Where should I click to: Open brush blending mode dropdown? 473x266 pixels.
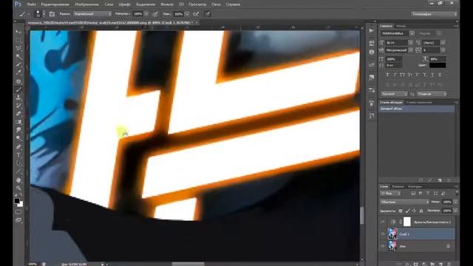92,14
